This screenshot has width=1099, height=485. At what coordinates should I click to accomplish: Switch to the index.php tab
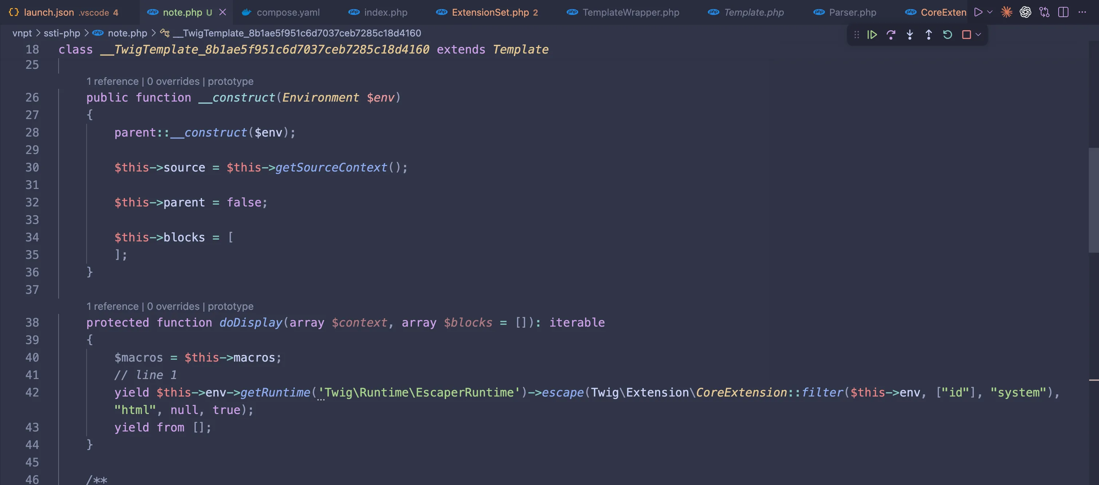click(x=378, y=12)
